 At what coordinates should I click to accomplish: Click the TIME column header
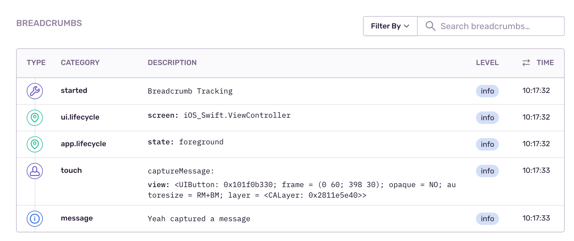click(545, 63)
